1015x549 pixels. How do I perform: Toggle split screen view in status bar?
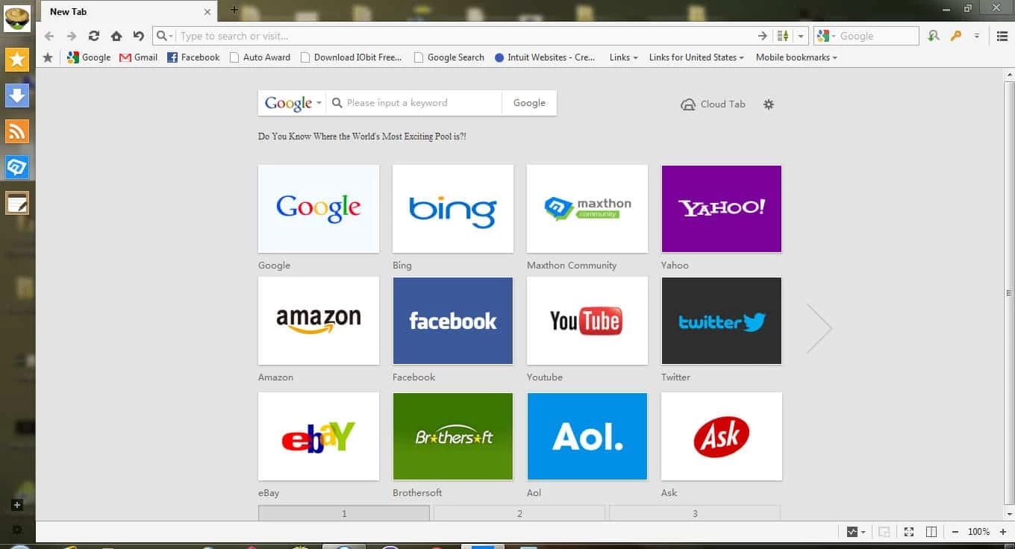click(x=931, y=532)
